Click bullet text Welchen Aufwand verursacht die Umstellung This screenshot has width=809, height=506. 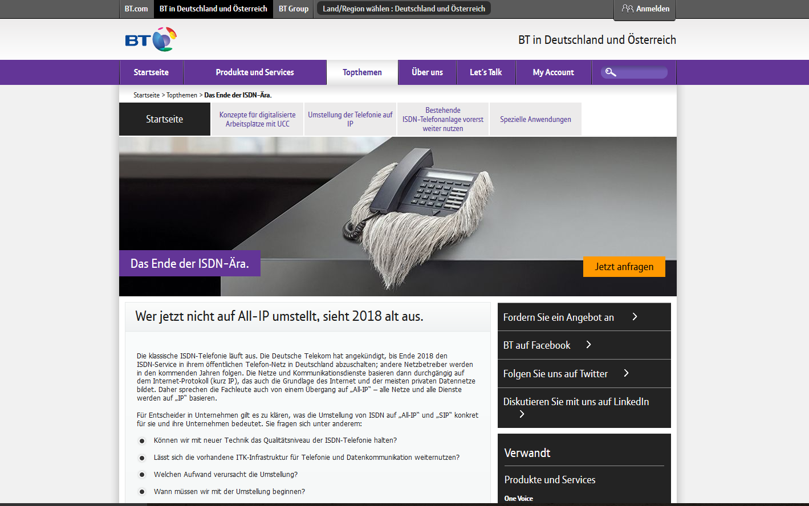point(226,475)
